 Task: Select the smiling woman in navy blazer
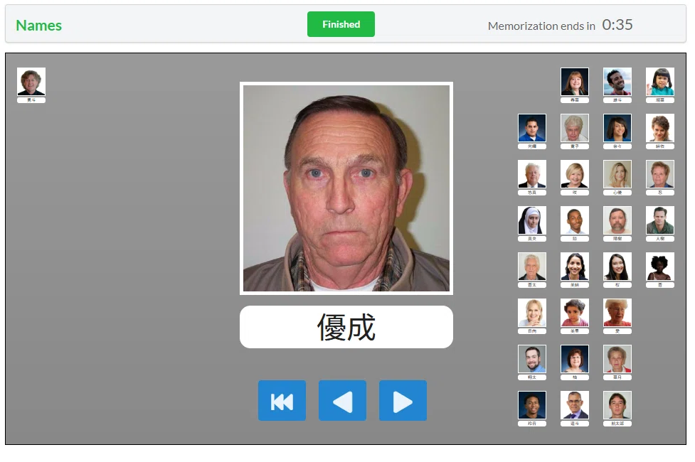[575, 267]
